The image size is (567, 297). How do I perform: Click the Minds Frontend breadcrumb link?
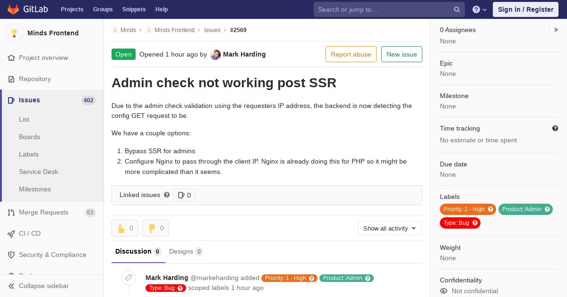pyautogui.click(x=174, y=30)
